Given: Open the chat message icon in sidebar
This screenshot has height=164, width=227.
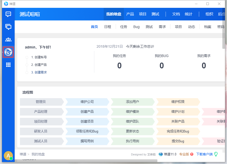Looking at the screenshot, I should 8,14.
